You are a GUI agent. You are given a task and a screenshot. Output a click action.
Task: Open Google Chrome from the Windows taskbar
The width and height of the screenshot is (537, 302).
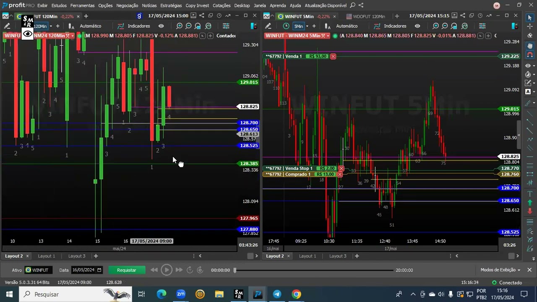pos(297,294)
